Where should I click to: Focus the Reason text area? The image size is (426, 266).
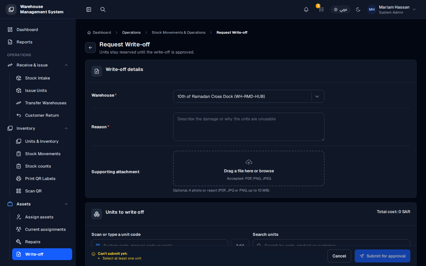248,127
